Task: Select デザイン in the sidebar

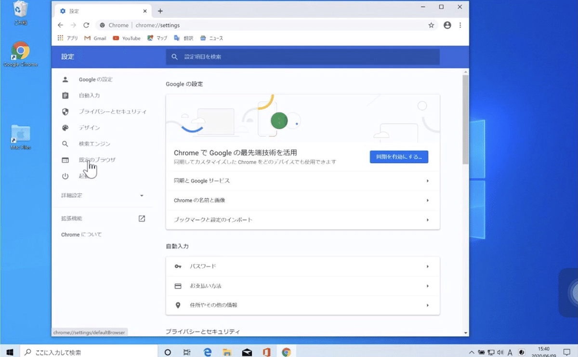Action: tap(89, 128)
